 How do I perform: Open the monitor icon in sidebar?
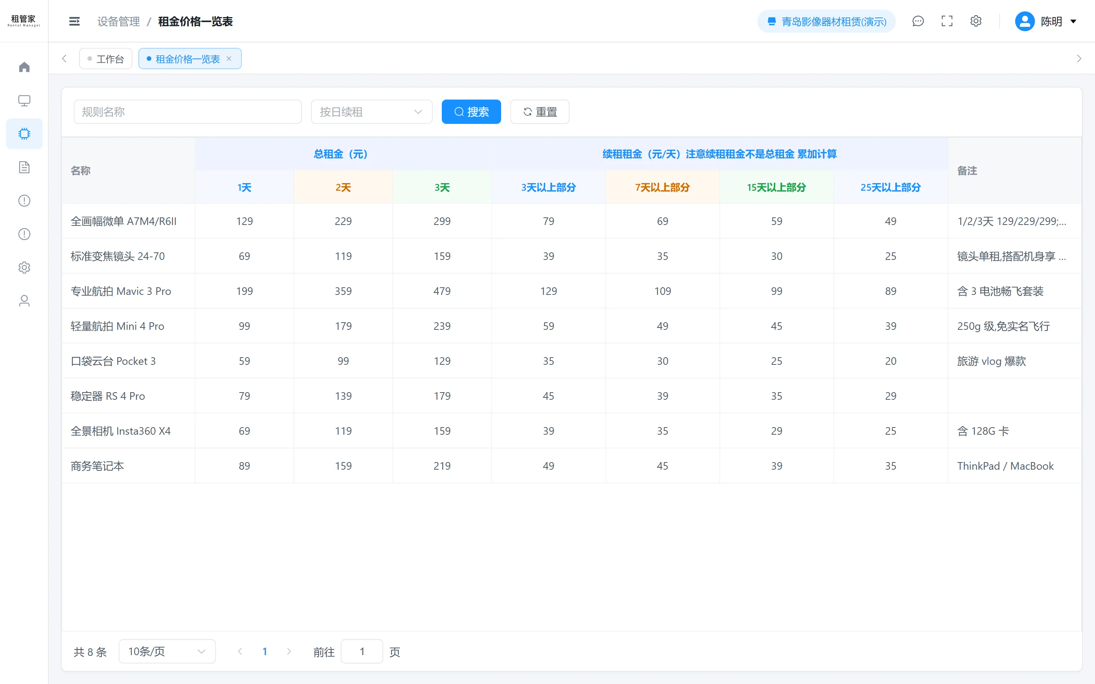(x=24, y=100)
